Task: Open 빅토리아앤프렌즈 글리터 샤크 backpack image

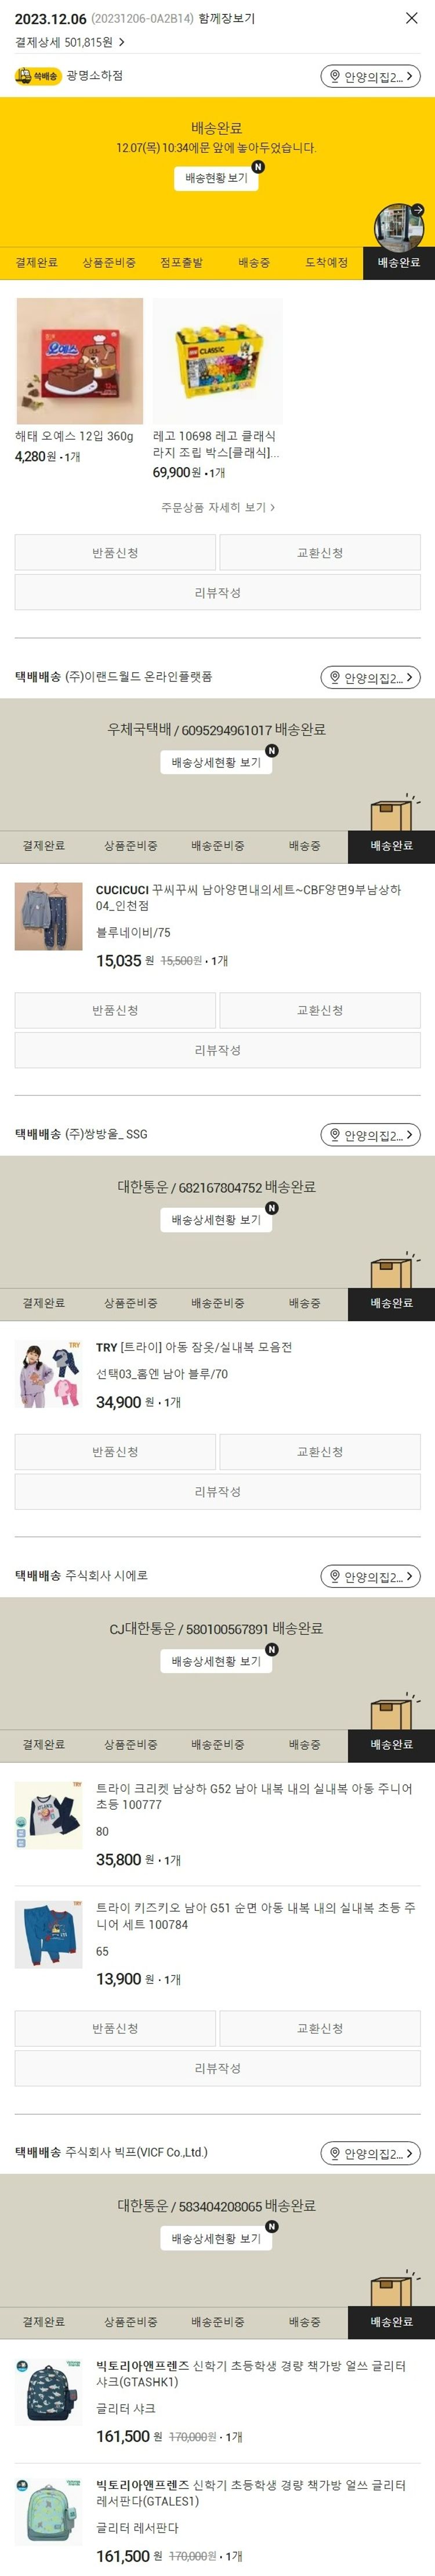Action: [49, 2393]
